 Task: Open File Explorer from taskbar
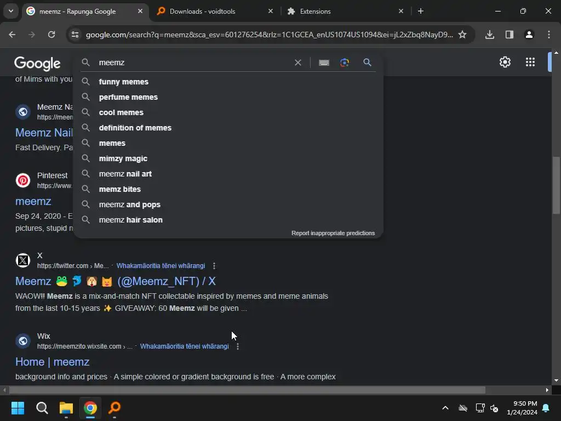[x=66, y=408]
